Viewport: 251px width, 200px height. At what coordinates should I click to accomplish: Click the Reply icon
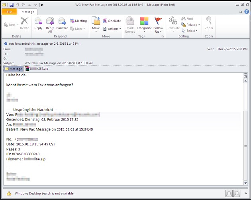coord(38,24)
